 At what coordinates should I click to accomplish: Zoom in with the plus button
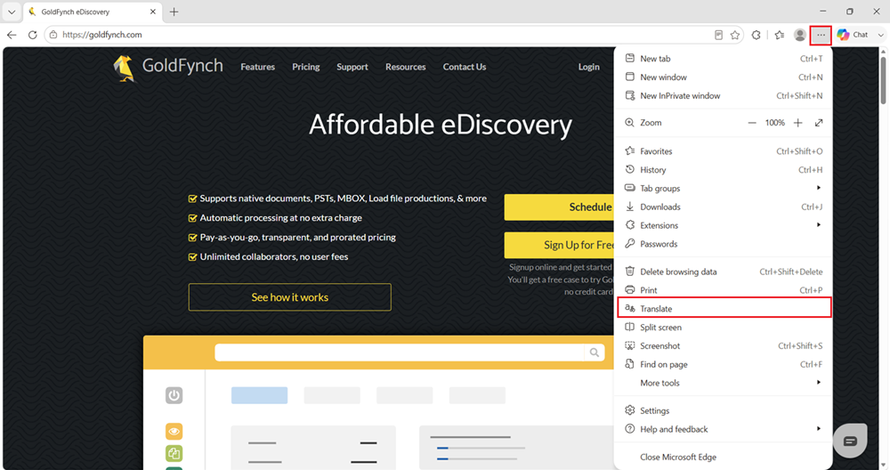[798, 123]
